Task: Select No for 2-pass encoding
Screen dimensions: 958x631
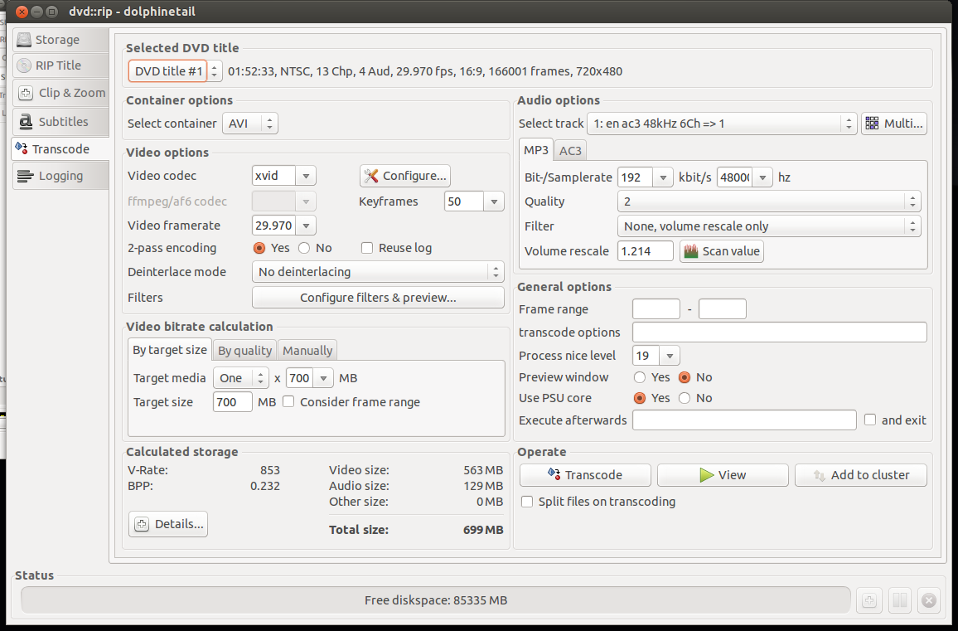Action: [x=304, y=248]
